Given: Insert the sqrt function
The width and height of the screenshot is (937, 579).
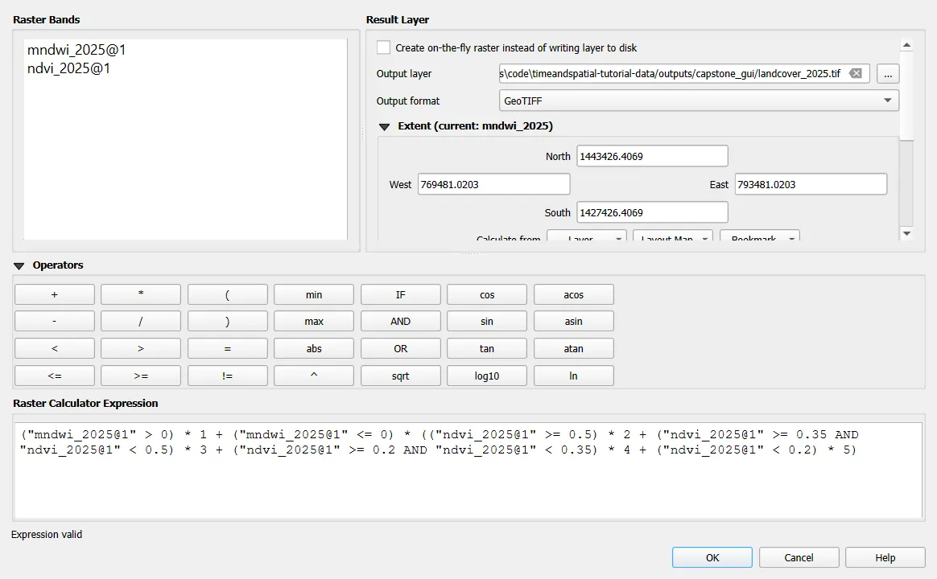Looking at the screenshot, I should coord(400,376).
